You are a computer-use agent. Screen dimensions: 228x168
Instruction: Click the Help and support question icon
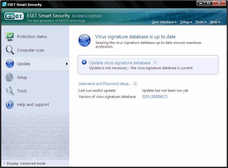click(10, 105)
